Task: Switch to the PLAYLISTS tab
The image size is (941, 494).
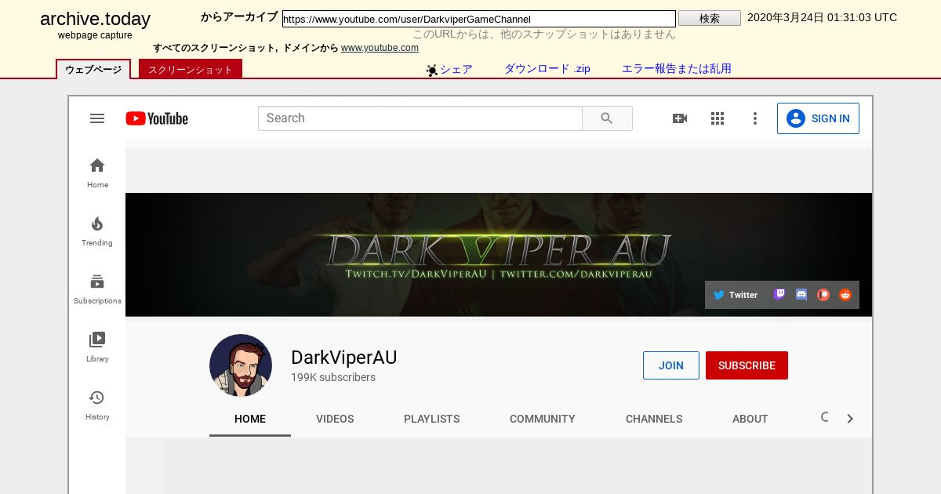Action: pyautogui.click(x=432, y=419)
